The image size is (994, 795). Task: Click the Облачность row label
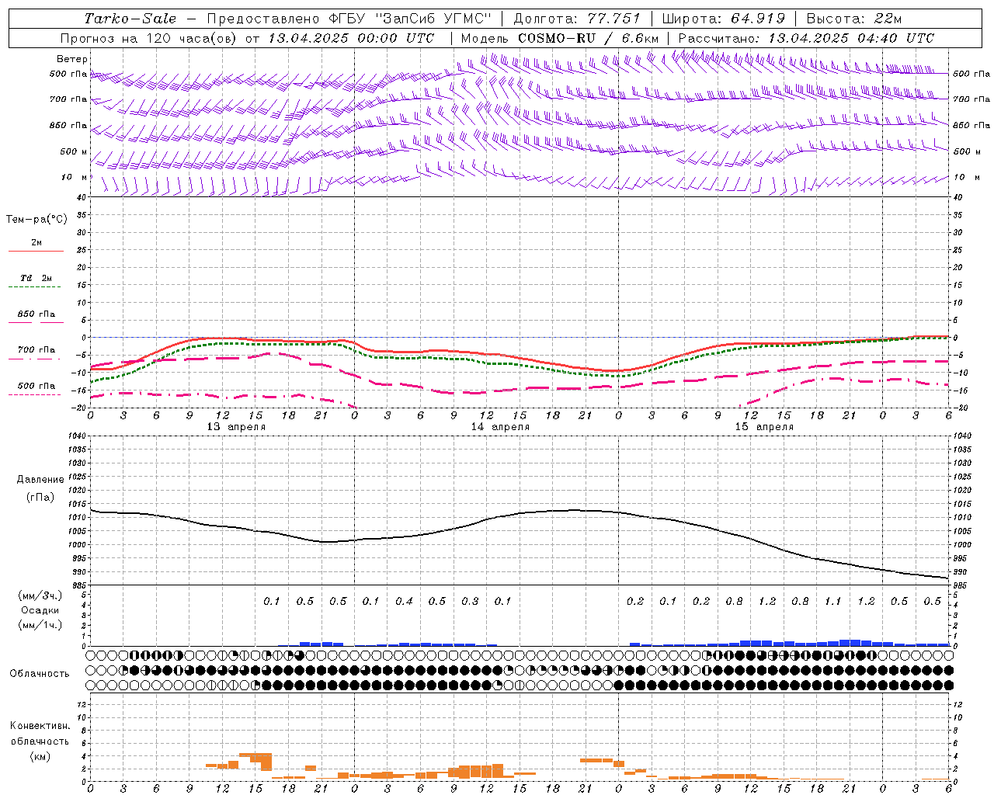[x=40, y=674]
